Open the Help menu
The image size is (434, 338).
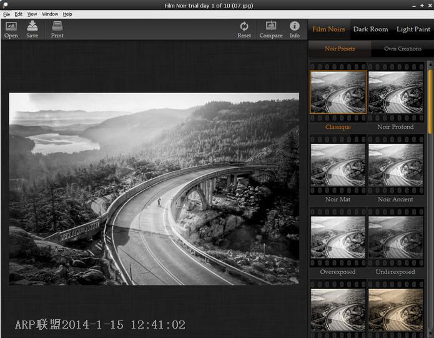tap(67, 14)
